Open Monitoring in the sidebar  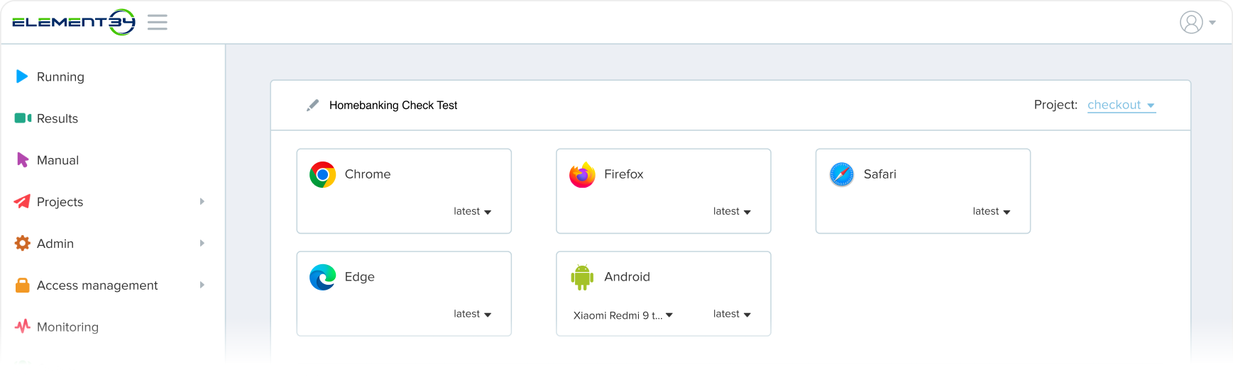pyautogui.click(x=67, y=327)
